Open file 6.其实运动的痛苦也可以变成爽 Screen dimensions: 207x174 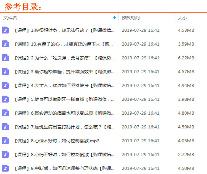click(x=64, y=113)
